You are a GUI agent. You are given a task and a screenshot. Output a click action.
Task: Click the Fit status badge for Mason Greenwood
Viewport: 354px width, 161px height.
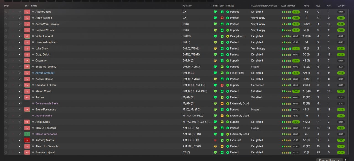(x=27, y=134)
